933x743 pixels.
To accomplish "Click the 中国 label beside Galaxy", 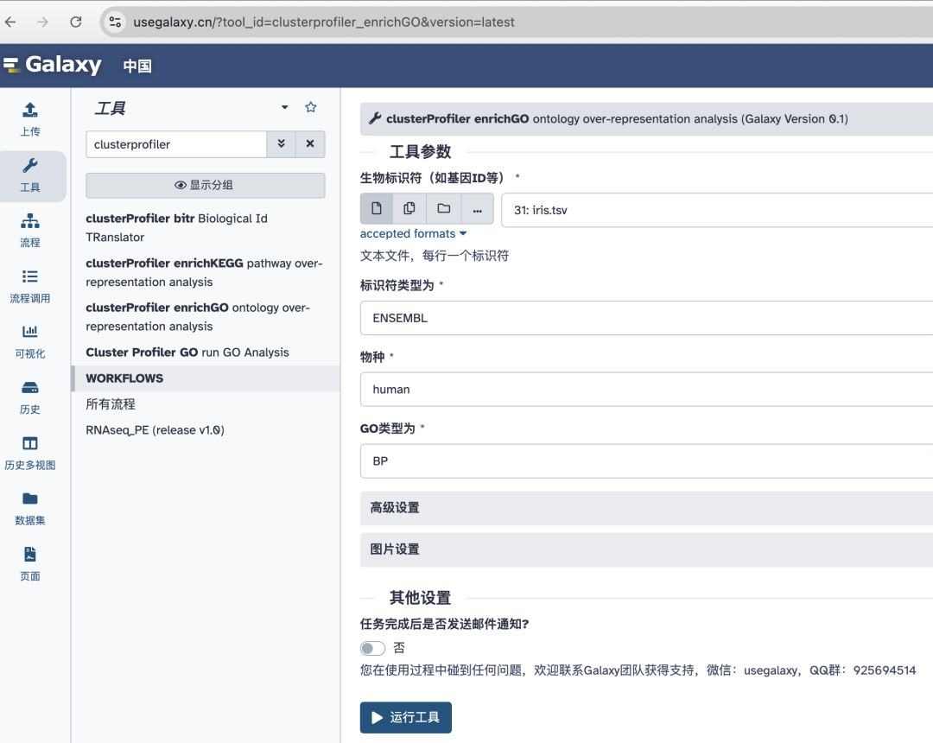I will (137, 66).
